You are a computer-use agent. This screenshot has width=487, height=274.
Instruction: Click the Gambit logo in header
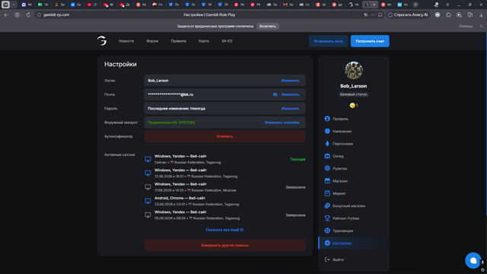click(x=101, y=40)
